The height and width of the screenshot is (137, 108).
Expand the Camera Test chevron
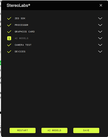100,45
